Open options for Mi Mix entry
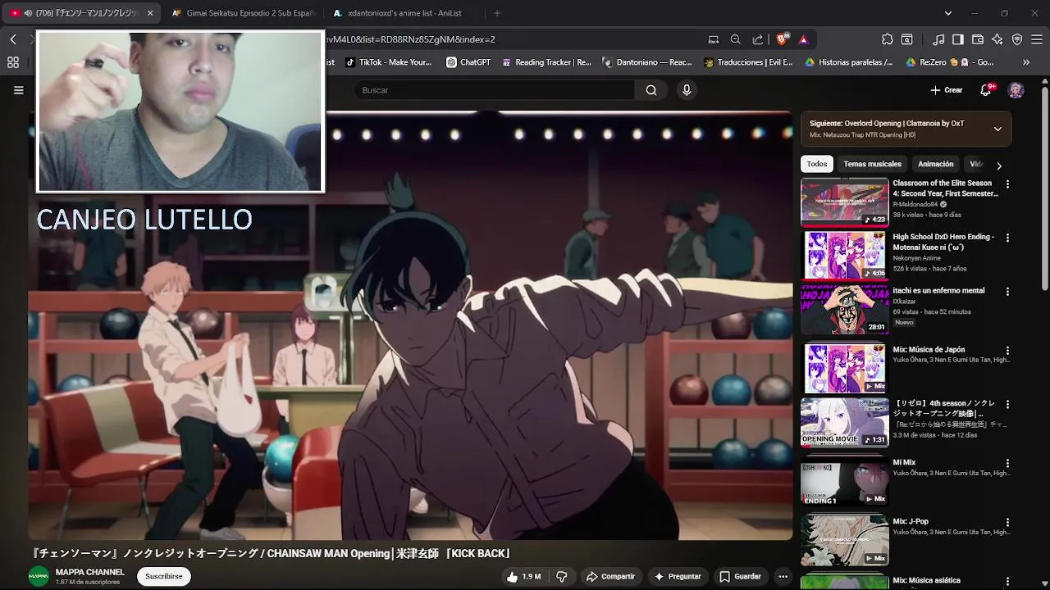Screen dimensions: 1050x590 1008,464
